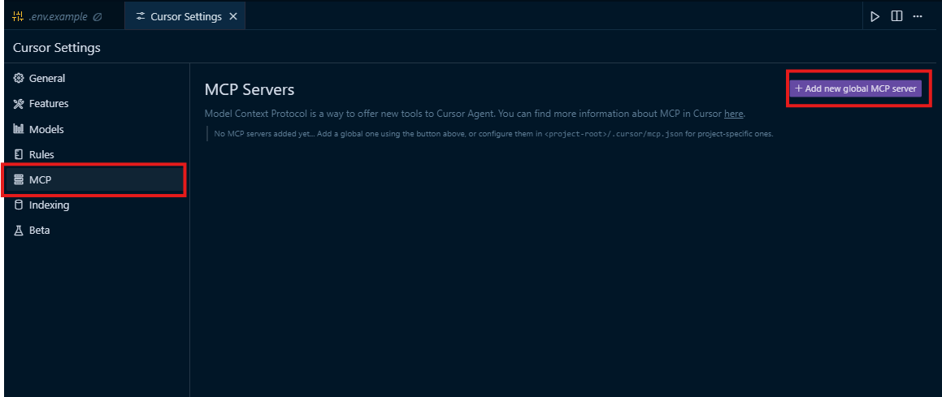The width and height of the screenshot is (942, 397).
Task: Click the Cursor Settings tab sliders icon
Action: pyautogui.click(x=141, y=17)
